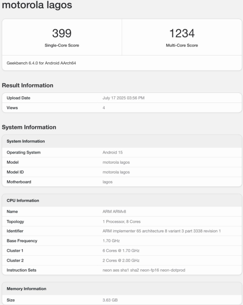Click the "Multi-Core Score" label

click(182, 45)
